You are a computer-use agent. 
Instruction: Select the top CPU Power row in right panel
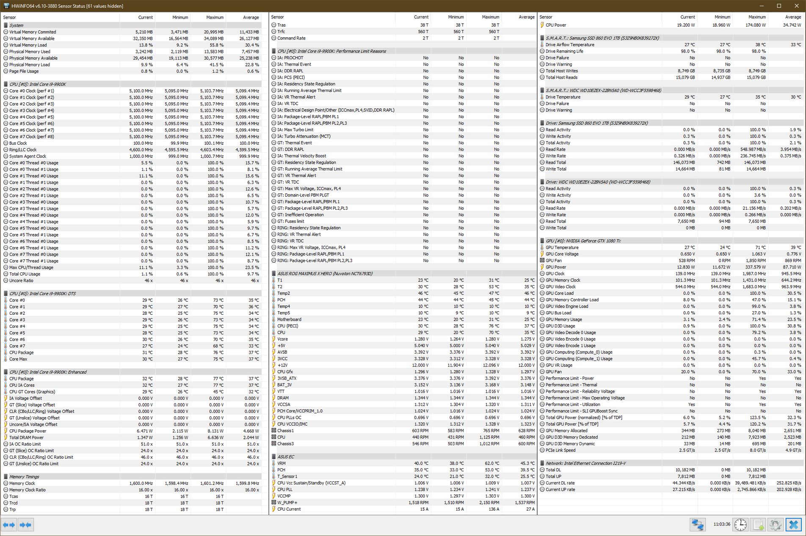(671, 25)
